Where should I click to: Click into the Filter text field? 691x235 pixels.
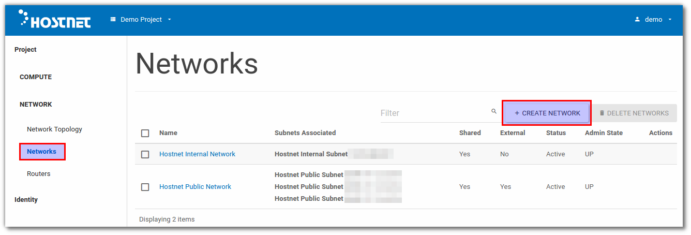coord(433,113)
